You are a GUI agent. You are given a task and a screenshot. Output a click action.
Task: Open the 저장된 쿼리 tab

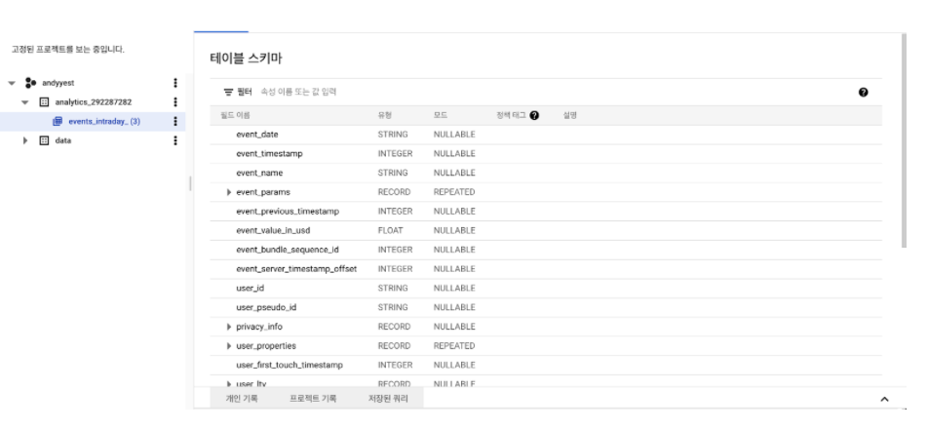coord(388,399)
